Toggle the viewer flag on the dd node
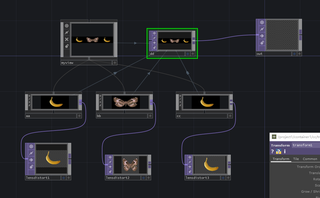The height and width of the screenshot is (198, 320). 154,33
